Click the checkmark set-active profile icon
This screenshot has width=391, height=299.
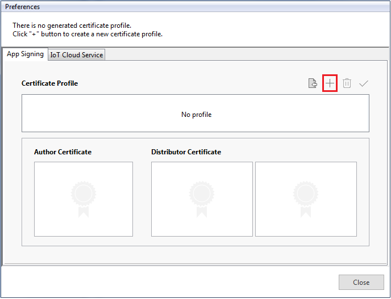click(x=364, y=83)
